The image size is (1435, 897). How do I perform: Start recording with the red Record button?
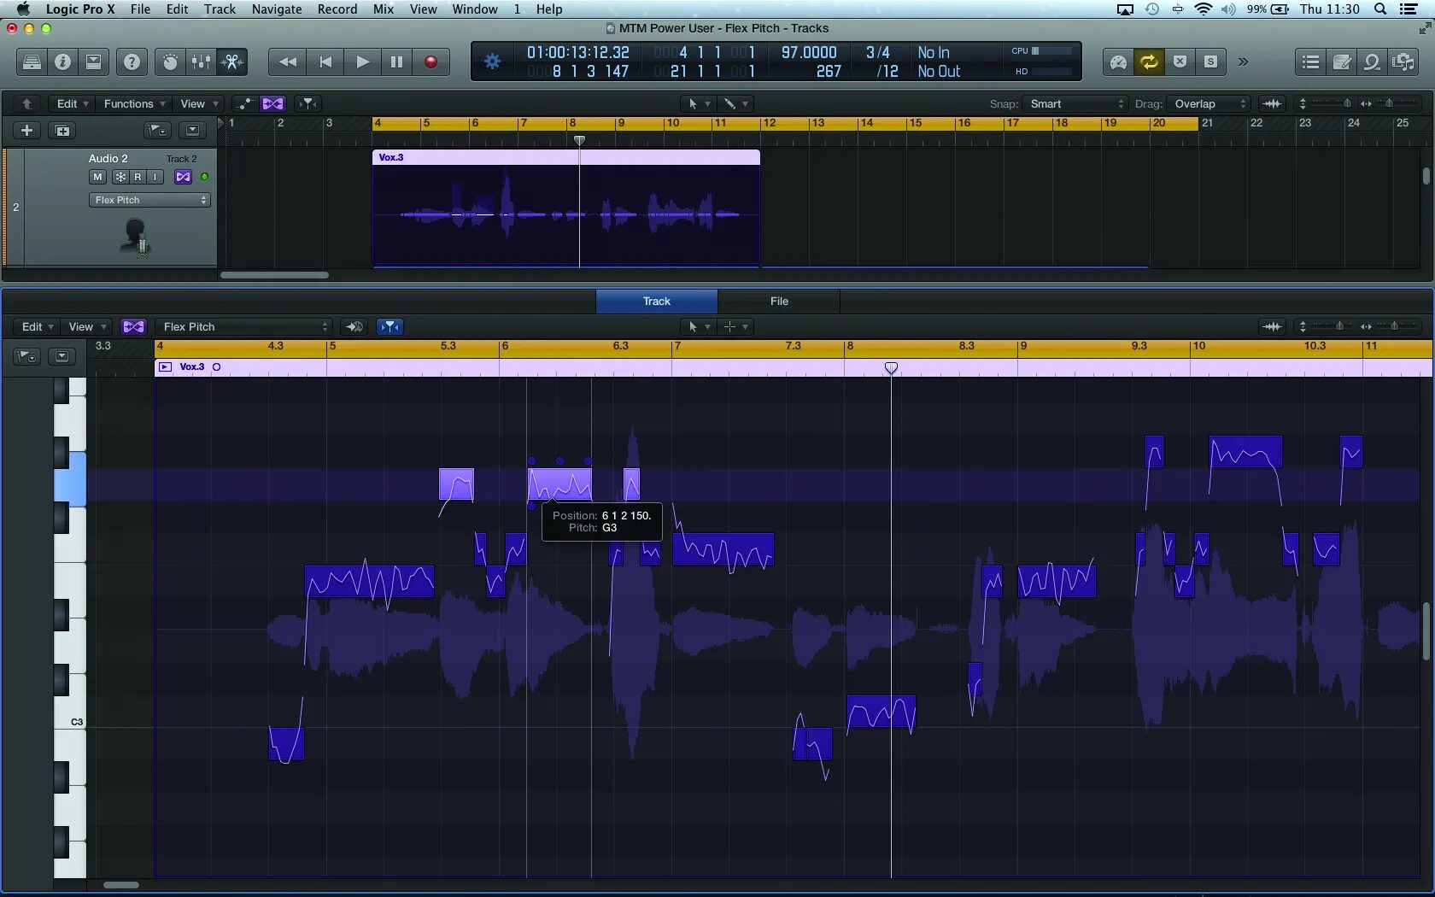point(431,62)
